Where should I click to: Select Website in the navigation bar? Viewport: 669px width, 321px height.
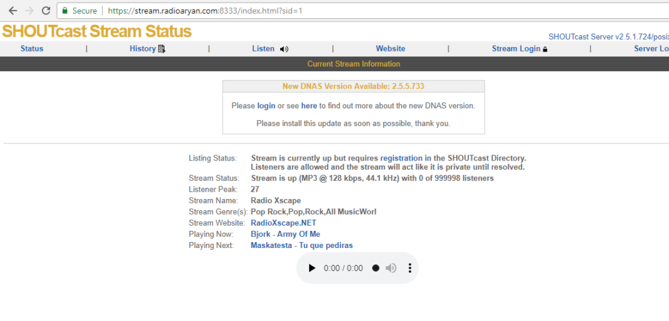(x=390, y=49)
